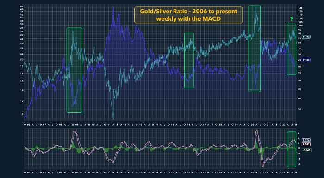Click the green question mark annotation
This screenshot has height=178, width=324.
(291, 19)
